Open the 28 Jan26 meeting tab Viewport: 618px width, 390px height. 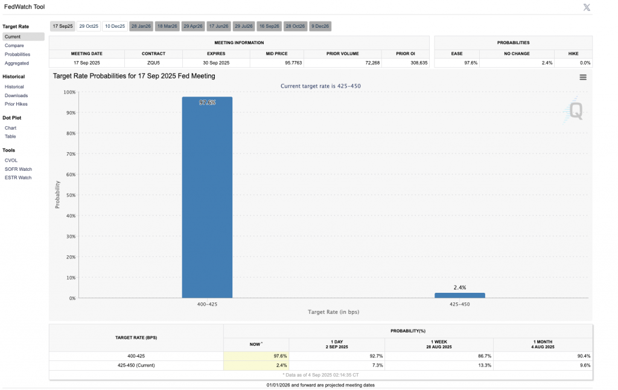pyautogui.click(x=141, y=26)
